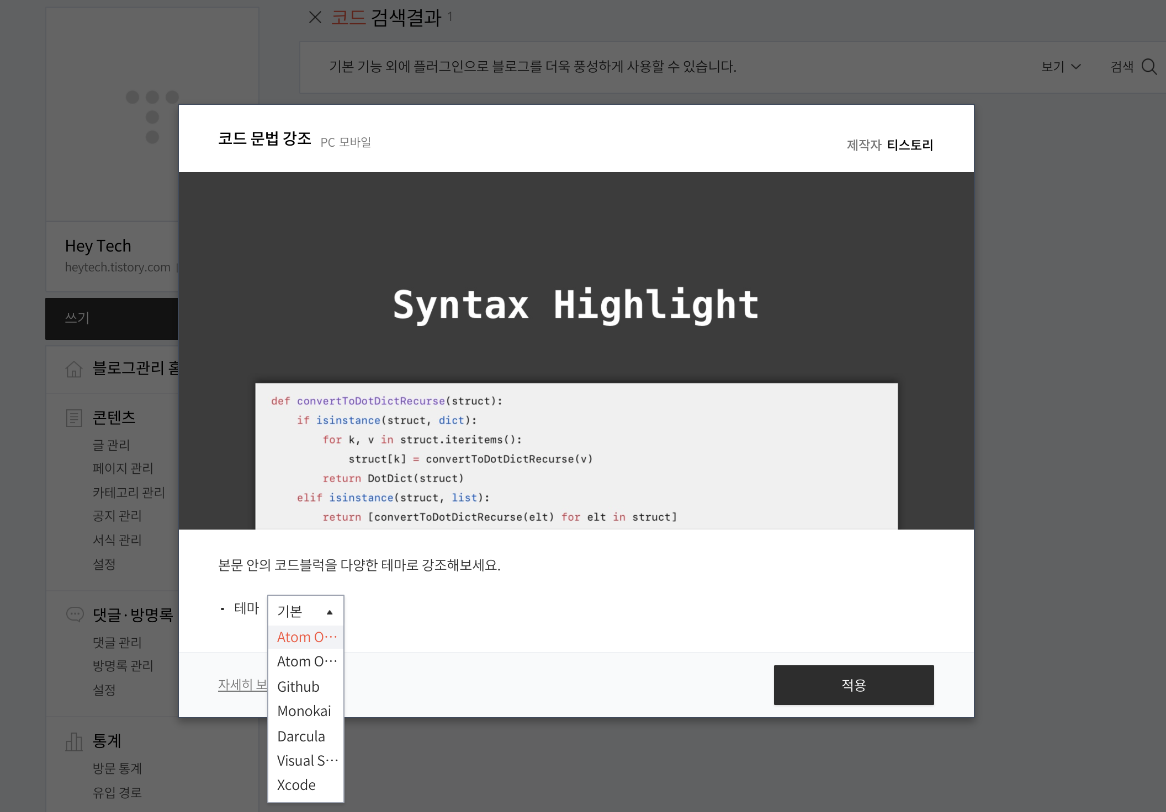Select the second Atom One theme option
The image size is (1166, 812).
(x=306, y=661)
